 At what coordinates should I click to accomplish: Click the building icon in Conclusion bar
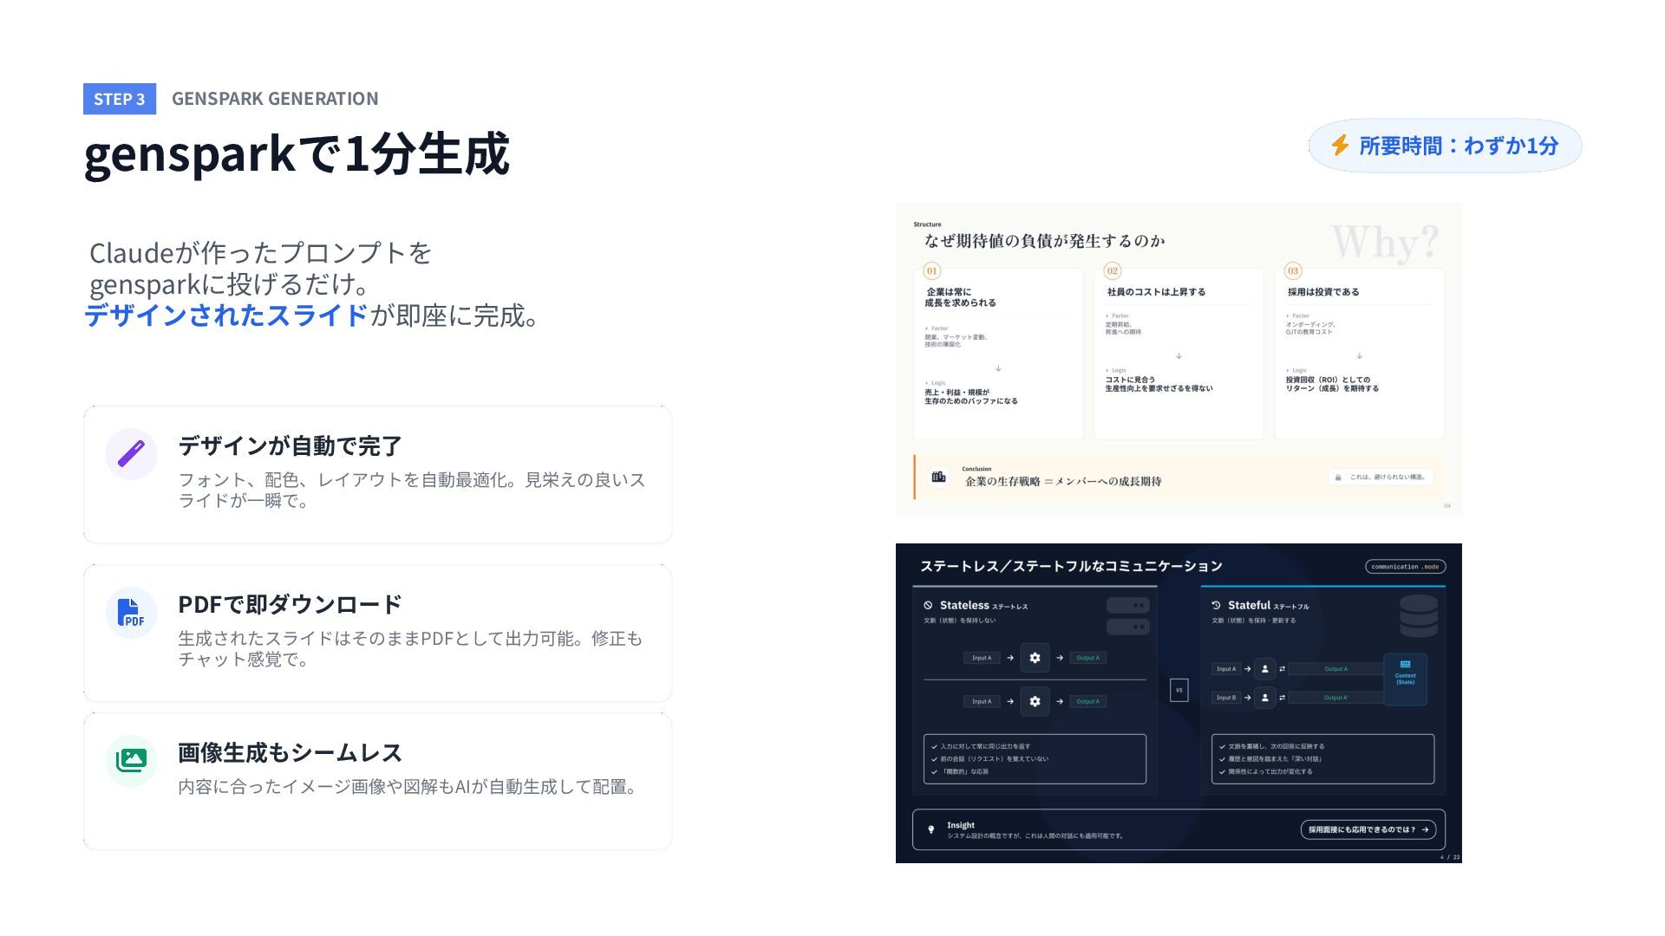(938, 477)
